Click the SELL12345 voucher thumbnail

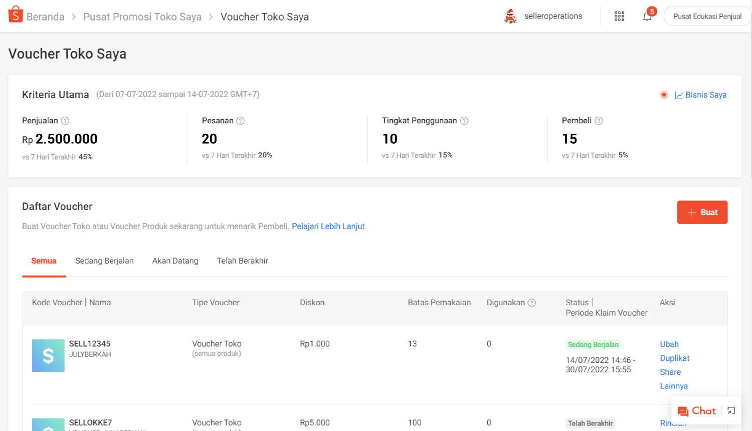point(48,355)
